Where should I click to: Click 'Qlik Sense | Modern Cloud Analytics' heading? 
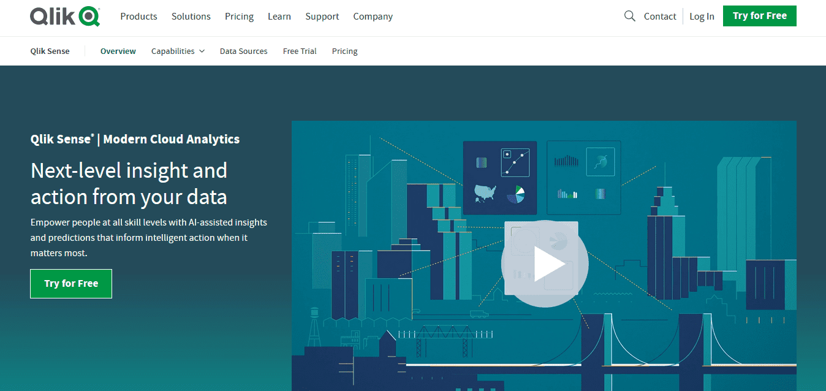click(135, 139)
